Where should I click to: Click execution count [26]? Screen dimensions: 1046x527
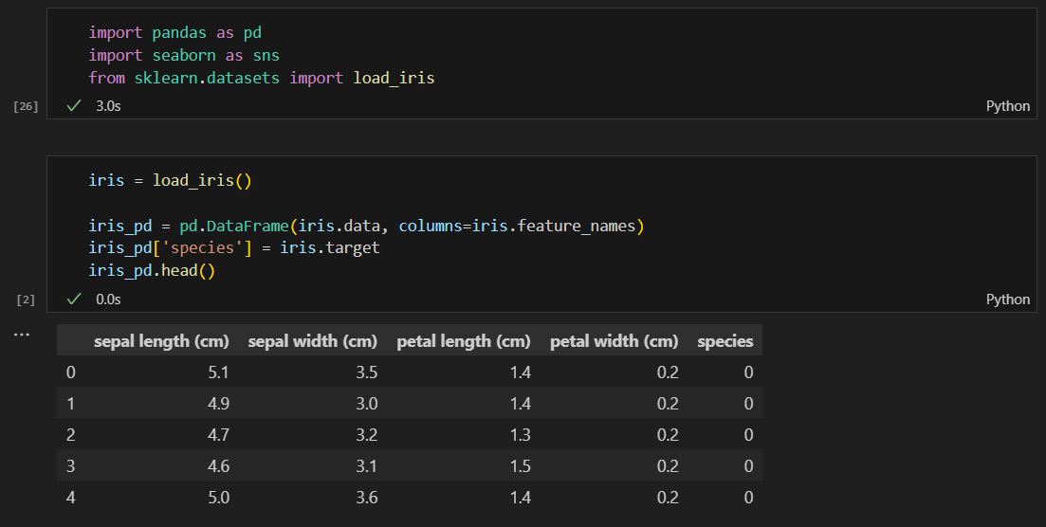26,106
